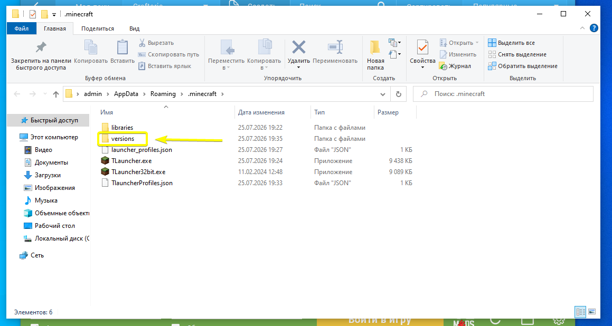Open the Файл menu tab
The image size is (612, 326).
22,28
